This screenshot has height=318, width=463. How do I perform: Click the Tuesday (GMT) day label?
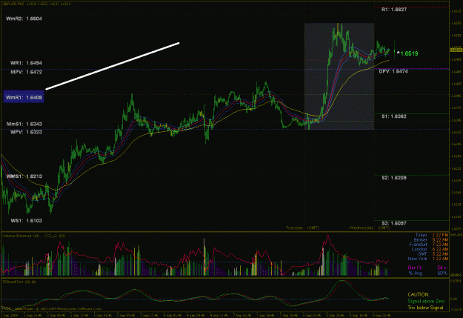pyautogui.click(x=302, y=228)
